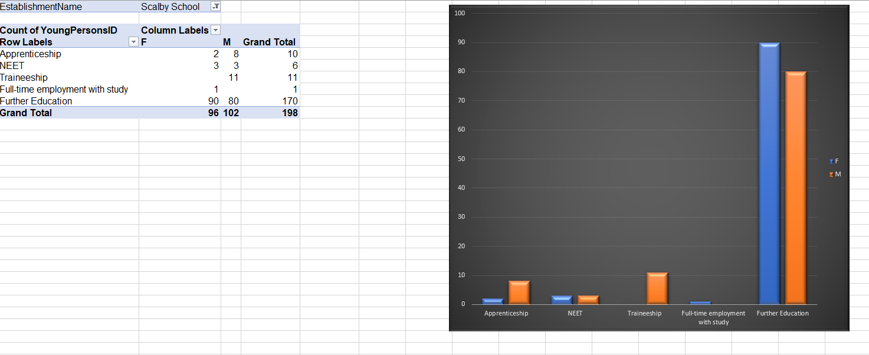Select Apprenticeship F value 2

pos(180,54)
